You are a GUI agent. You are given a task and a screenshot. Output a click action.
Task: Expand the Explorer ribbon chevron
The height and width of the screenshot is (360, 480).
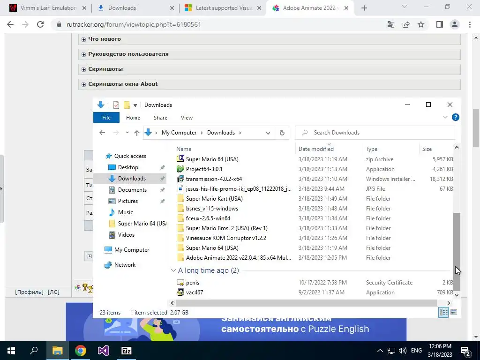445,117
